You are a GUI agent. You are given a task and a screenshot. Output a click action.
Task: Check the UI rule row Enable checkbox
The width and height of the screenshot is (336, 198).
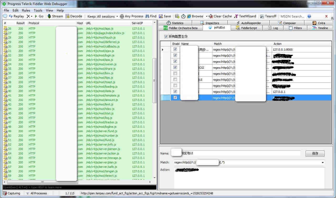click(x=175, y=79)
